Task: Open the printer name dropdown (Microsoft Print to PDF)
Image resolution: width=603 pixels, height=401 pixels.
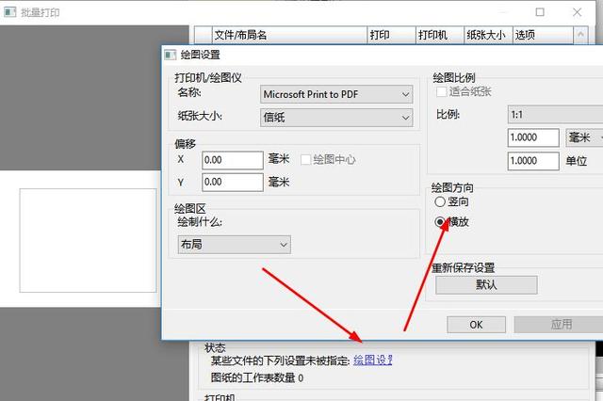Action: coord(336,94)
